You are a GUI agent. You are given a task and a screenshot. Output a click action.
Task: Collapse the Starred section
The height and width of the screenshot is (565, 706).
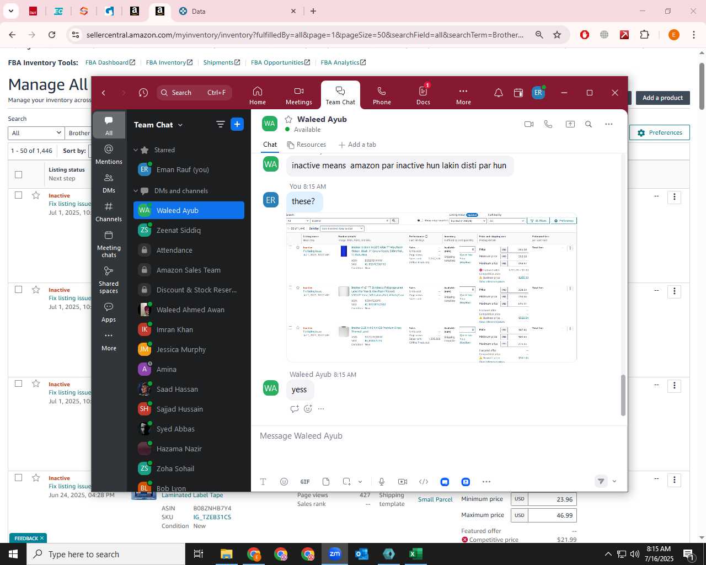point(136,150)
